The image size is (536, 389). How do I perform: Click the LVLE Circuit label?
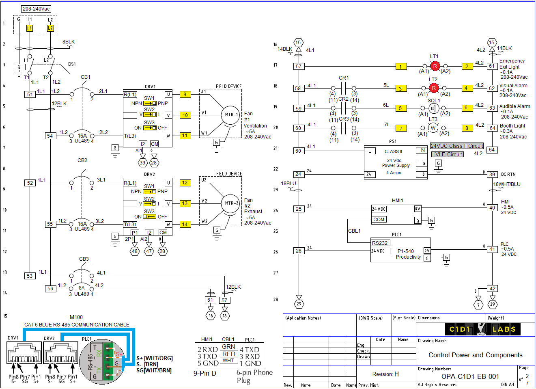point(447,154)
